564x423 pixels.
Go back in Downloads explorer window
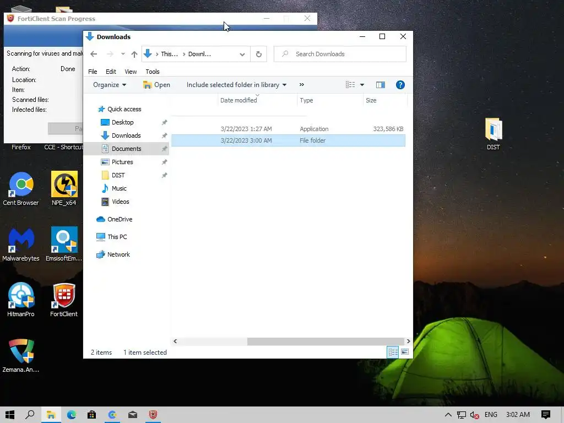[94, 54]
